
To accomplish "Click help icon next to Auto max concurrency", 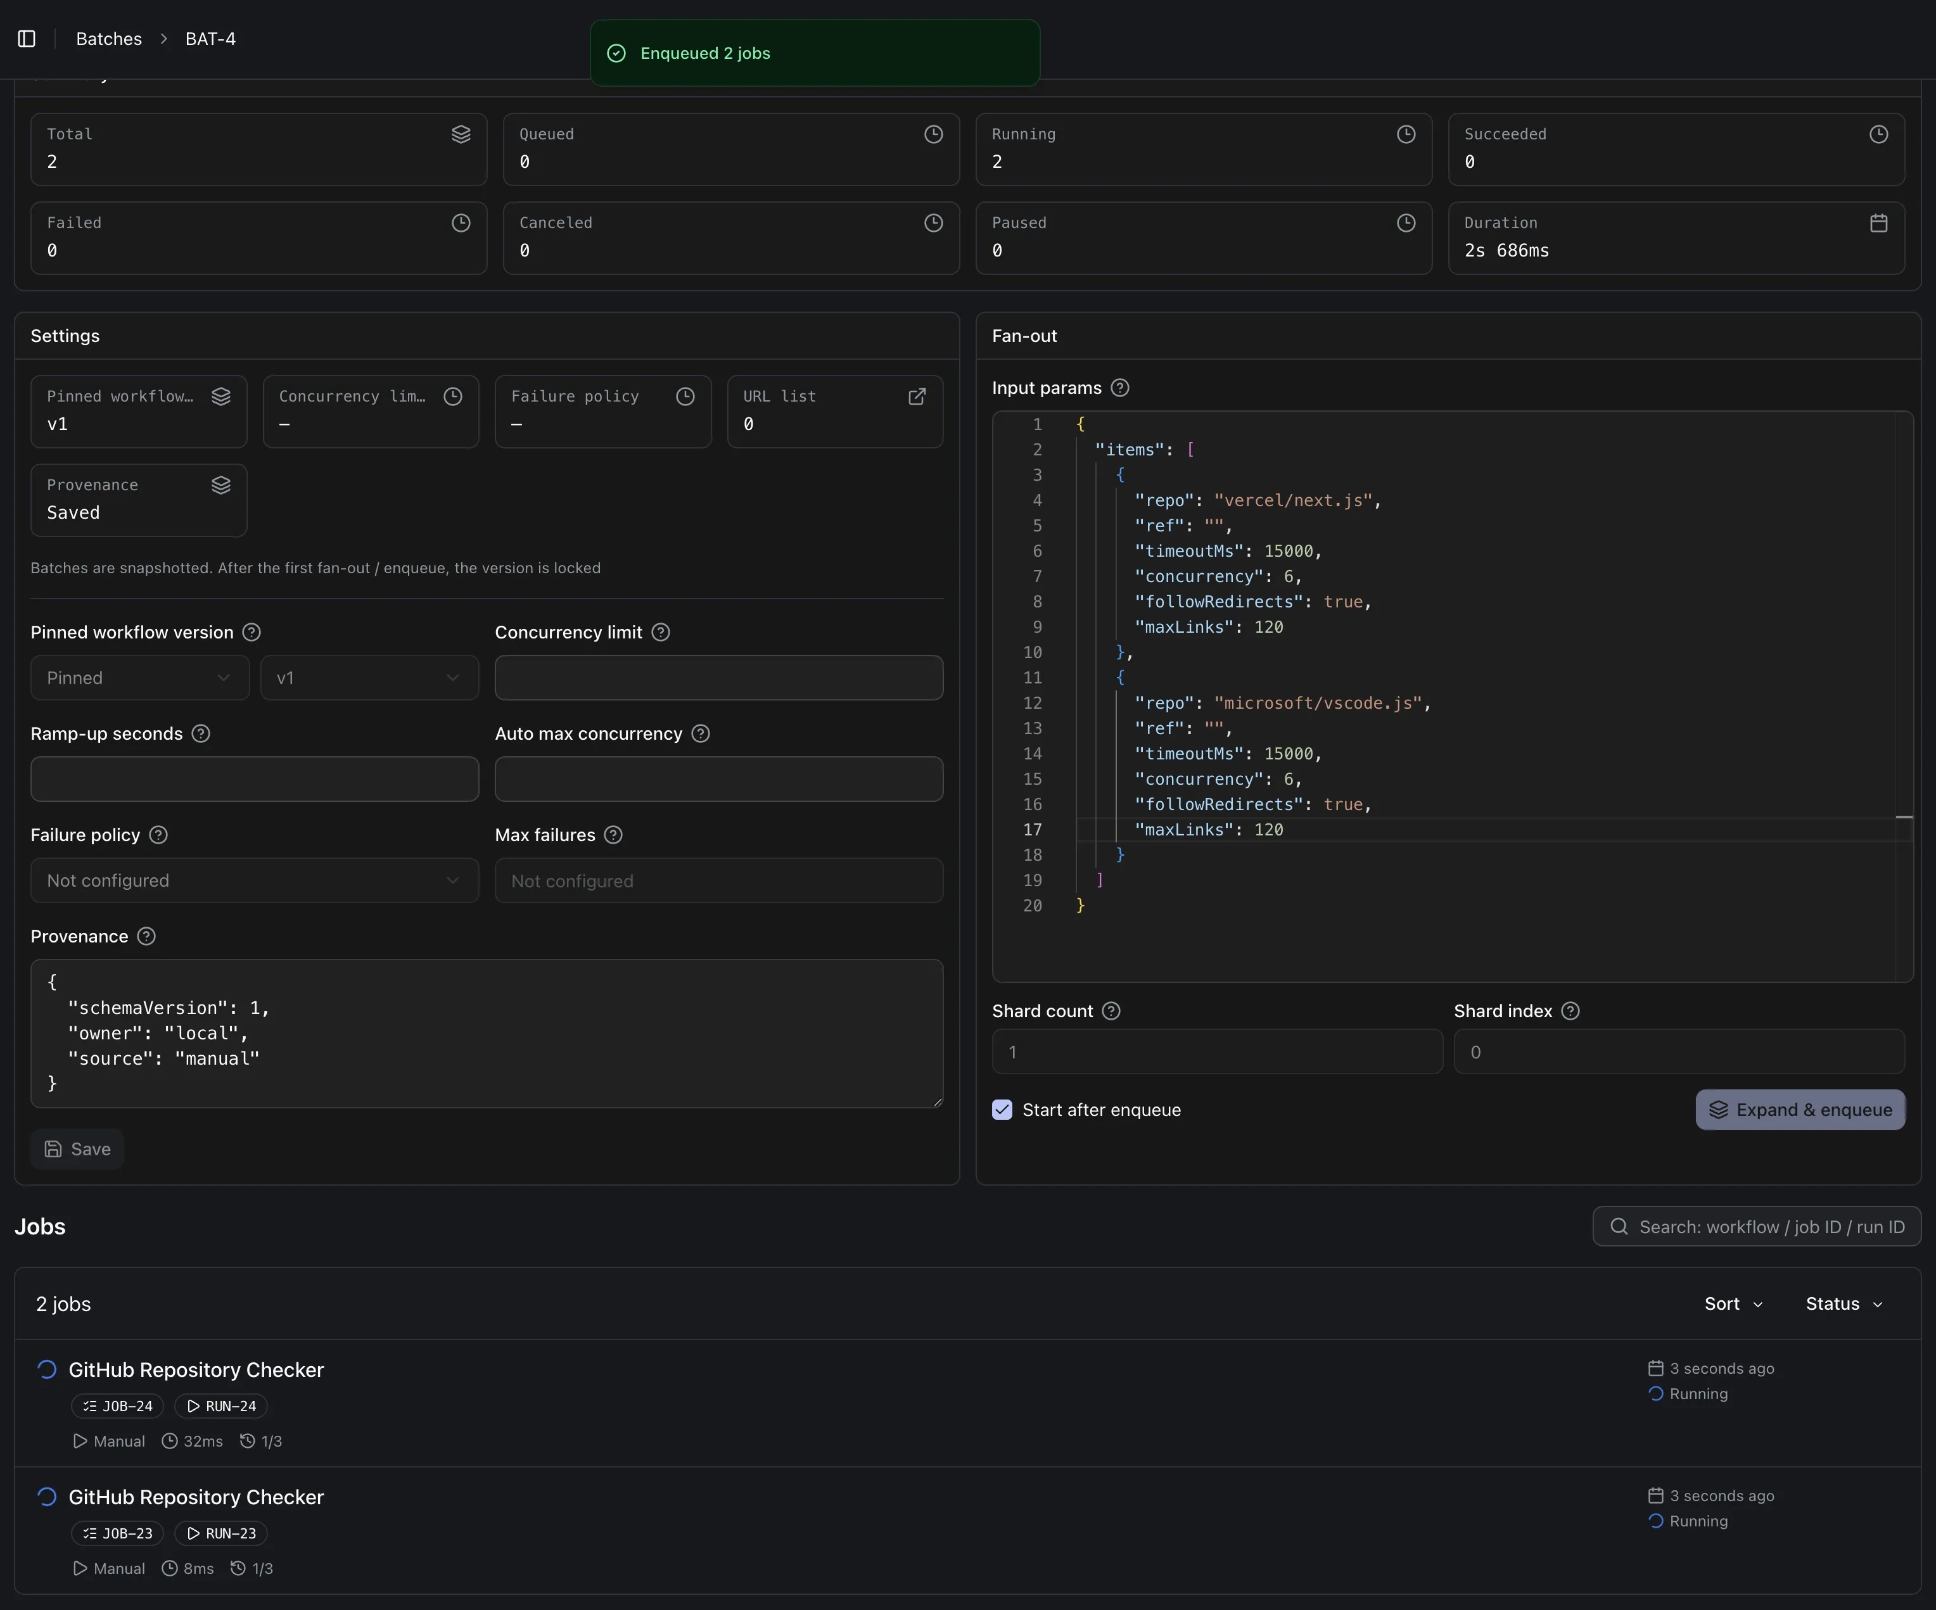I will [x=701, y=733].
